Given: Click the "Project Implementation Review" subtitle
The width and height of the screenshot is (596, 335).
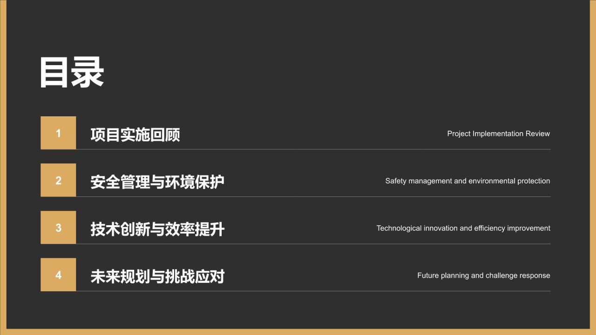Looking at the screenshot, I should [x=498, y=134].
